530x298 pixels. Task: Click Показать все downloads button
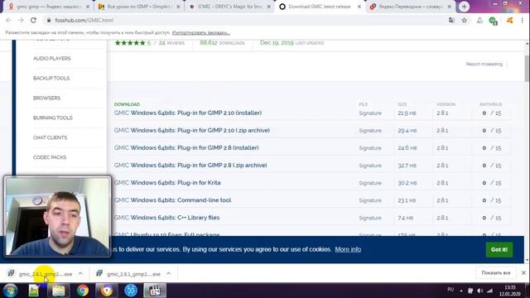point(496,272)
